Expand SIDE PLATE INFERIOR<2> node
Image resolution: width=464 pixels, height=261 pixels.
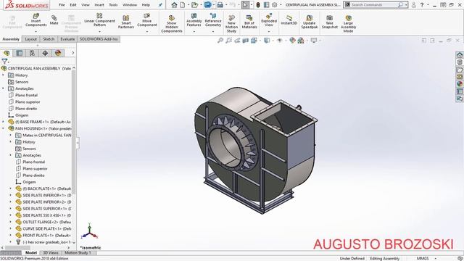click(11, 202)
